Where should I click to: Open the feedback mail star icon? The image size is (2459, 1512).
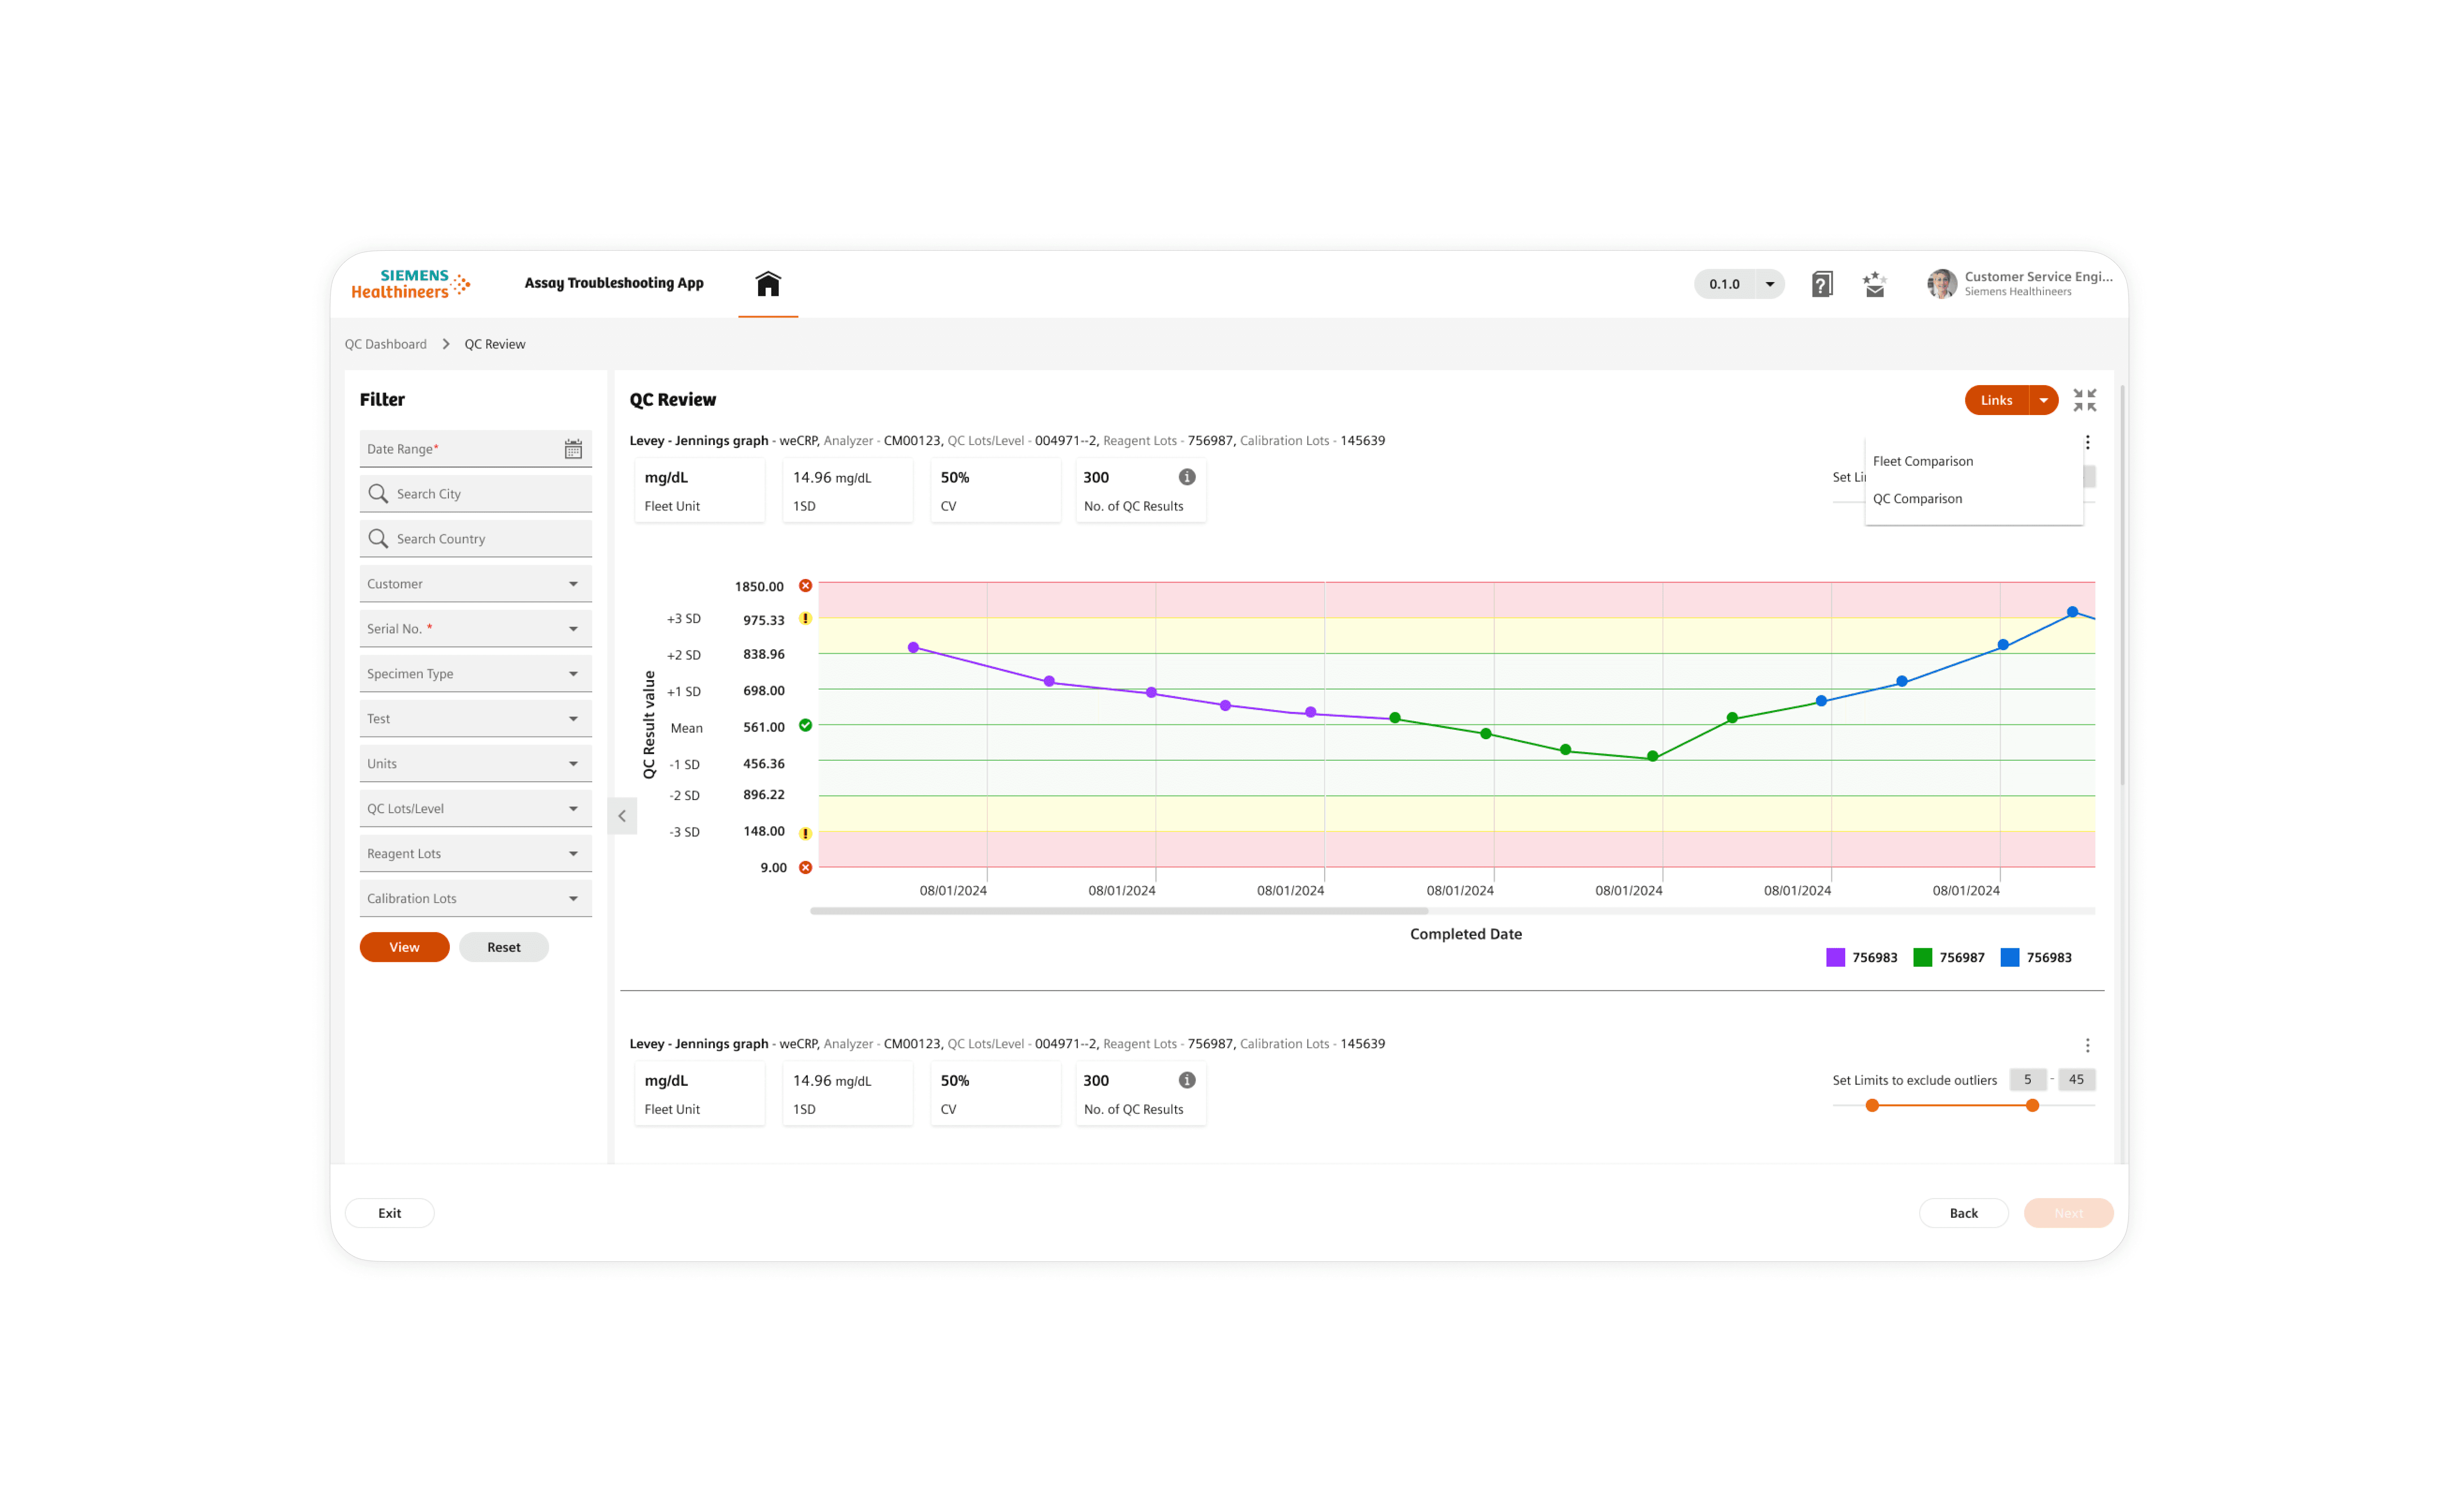[1874, 284]
